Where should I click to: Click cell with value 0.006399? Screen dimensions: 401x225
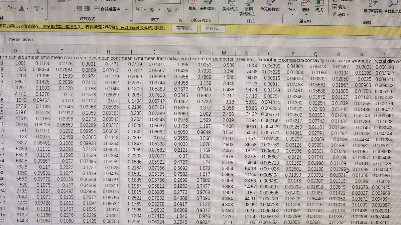[270, 66]
